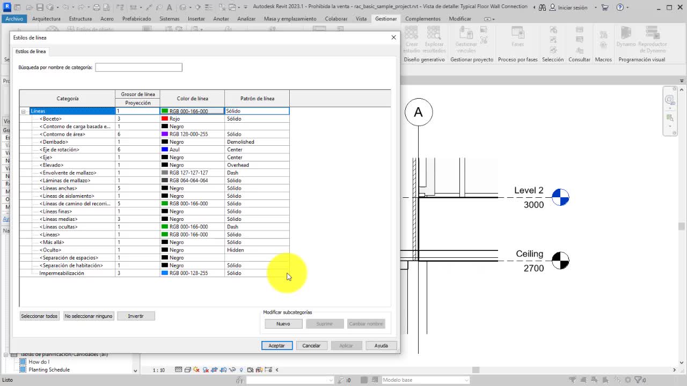This screenshot has width=687, height=386.
Task: Click the visual style cube icon
Action: 188,369
